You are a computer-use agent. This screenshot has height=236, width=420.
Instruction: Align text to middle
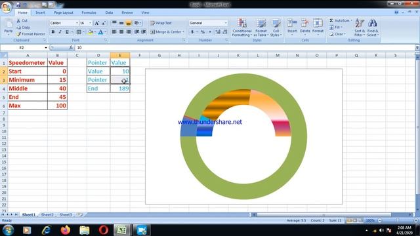click(121, 24)
